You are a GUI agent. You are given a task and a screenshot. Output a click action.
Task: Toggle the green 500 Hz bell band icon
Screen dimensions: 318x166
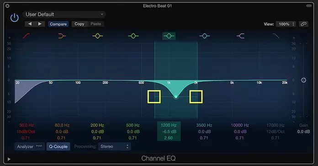133,36
